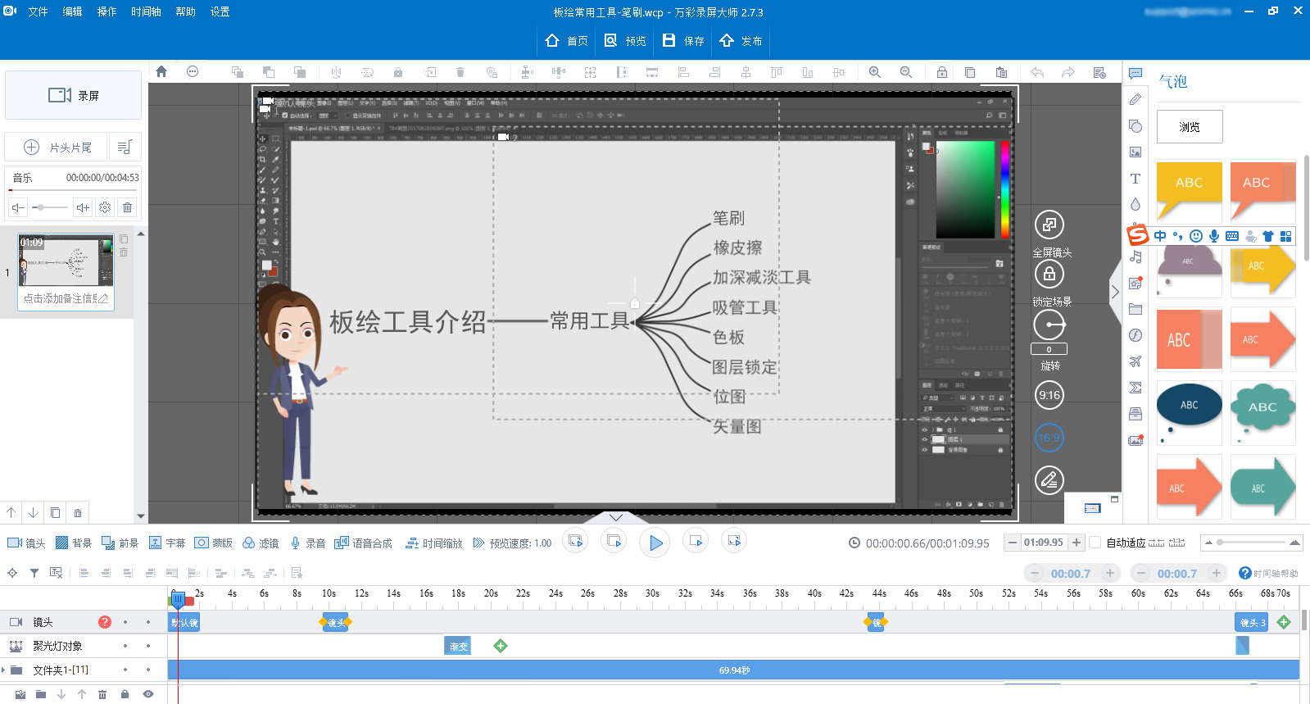
Task: Open the 帮助 menu
Action: pos(185,11)
